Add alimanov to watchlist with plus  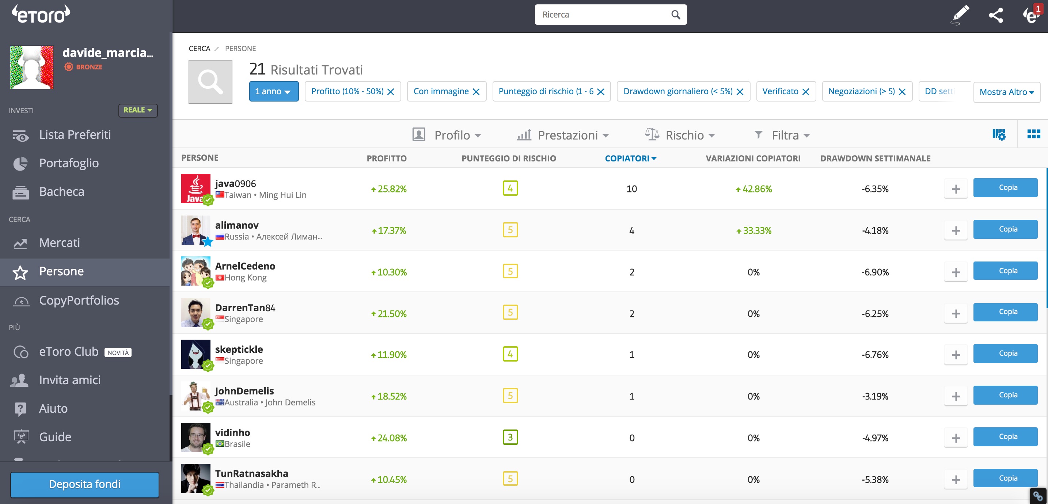(956, 231)
